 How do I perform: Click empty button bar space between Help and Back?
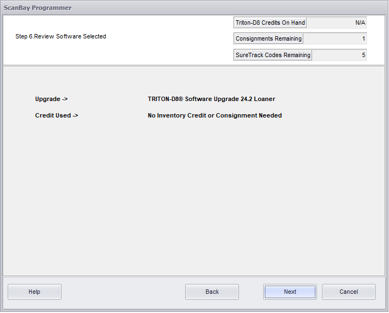[124, 292]
